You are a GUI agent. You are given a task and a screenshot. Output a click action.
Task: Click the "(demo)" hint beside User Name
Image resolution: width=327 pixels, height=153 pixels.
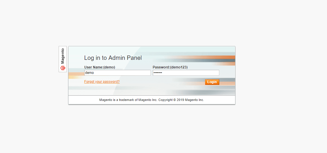click(x=109, y=67)
